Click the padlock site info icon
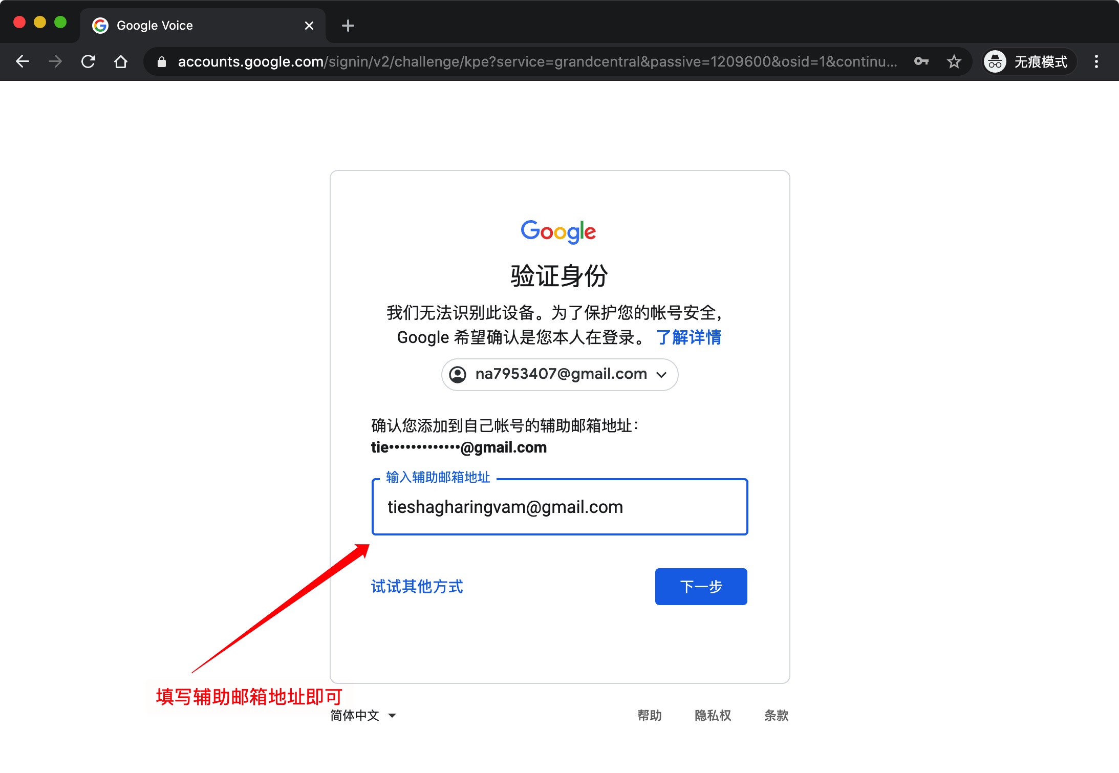The width and height of the screenshot is (1119, 773). tap(162, 62)
